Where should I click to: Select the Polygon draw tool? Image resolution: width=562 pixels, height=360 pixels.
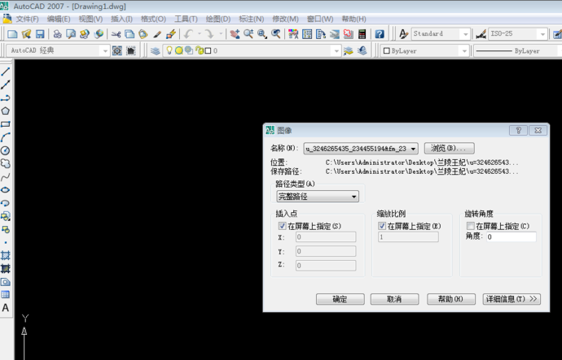tap(6, 111)
